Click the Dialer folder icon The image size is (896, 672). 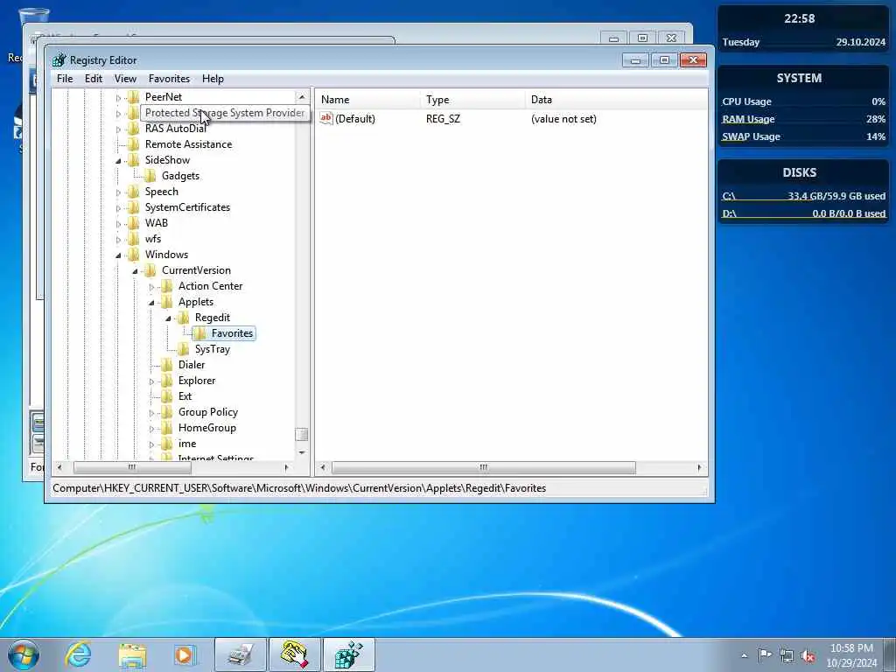167,365
